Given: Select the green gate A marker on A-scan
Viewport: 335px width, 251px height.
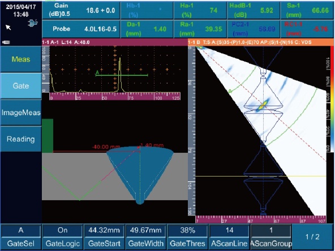Looking at the screenshot, I should point(121,75).
